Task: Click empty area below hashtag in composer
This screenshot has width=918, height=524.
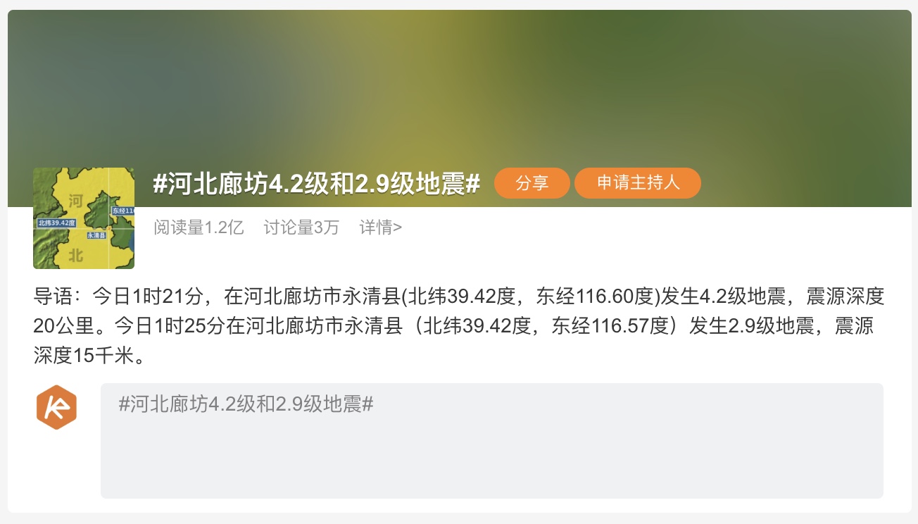Action: [x=492, y=458]
